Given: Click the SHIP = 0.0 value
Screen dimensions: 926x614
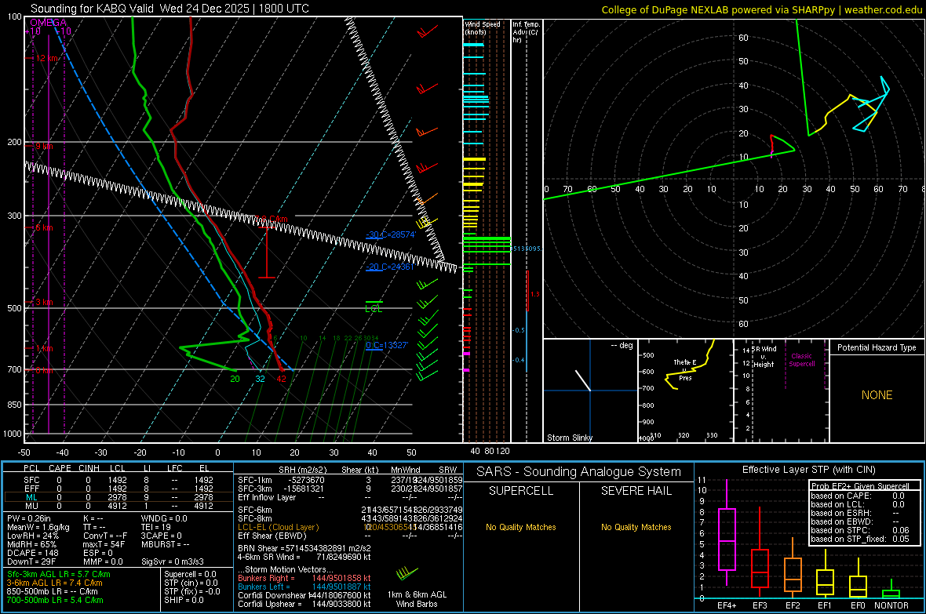Looking at the screenshot, I should click(x=184, y=600).
